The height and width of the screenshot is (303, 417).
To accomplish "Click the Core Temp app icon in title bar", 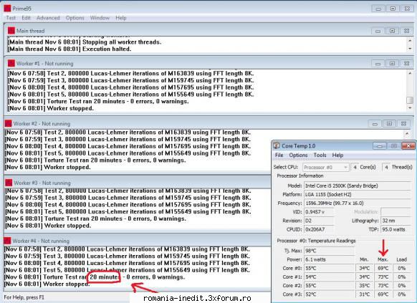I will [277, 145].
